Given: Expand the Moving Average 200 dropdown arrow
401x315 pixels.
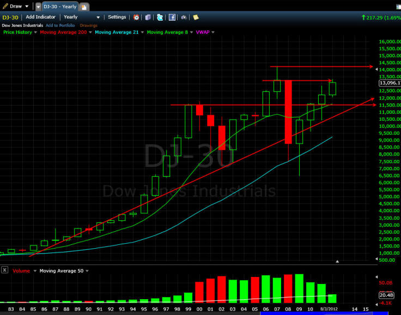Looking at the screenshot, I should coord(90,32).
